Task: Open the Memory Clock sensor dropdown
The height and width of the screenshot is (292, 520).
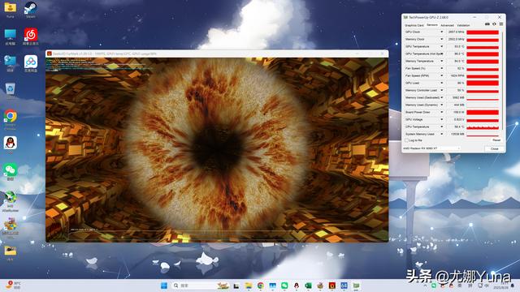Action: pyautogui.click(x=441, y=40)
